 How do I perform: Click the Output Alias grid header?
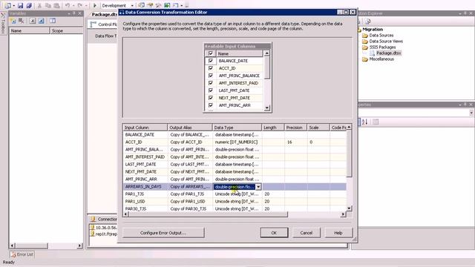pyautogui.click(x=190, y=128)
